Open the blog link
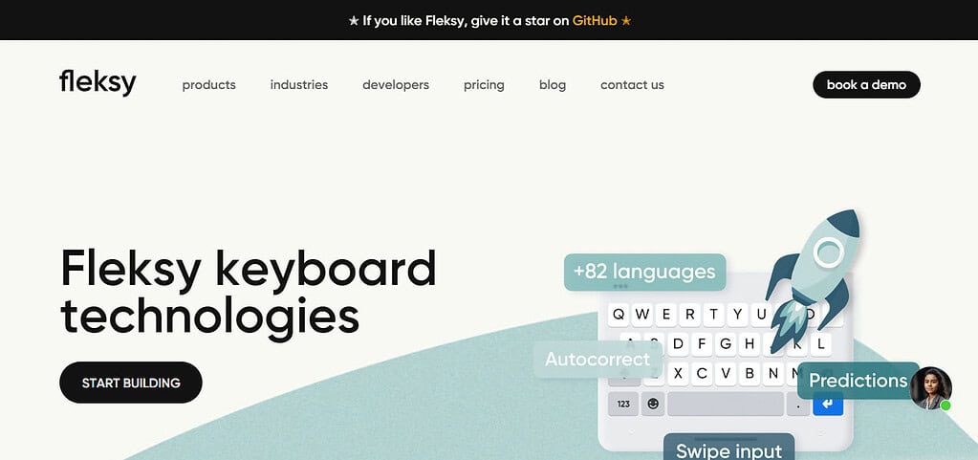Screen dimensions: 978x460 point(553,85)
